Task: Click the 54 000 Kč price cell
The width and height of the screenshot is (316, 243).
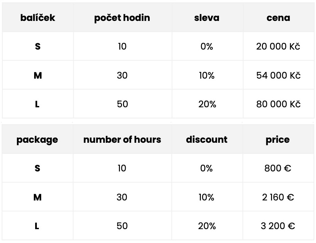Action: (x=278, y=75)
